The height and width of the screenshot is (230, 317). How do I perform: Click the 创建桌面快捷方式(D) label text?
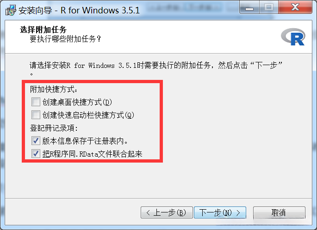tap(77, 102)
